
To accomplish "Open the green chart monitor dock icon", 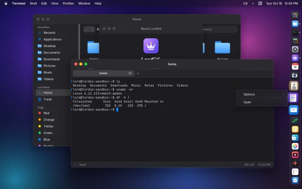I will (x=295, y=121).
